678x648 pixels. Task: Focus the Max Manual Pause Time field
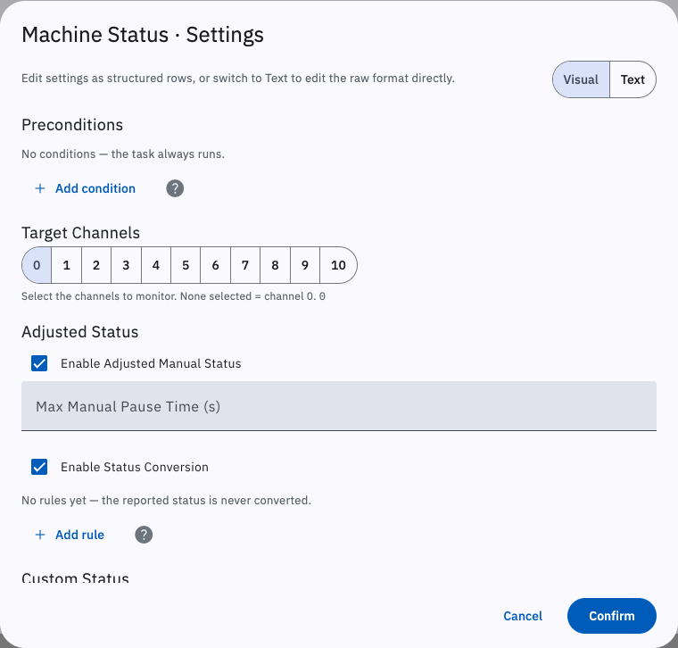339,406
